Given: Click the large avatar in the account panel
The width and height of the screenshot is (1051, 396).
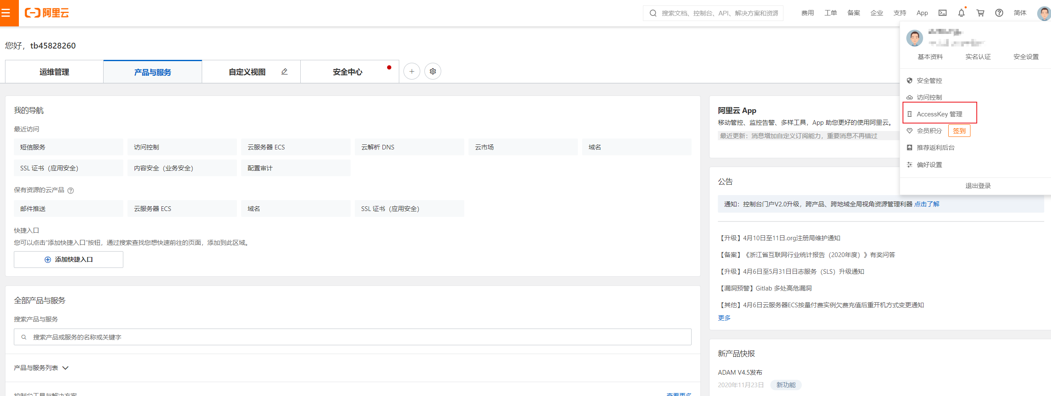Looking at the screenshot, I should (x=914, y=38).
